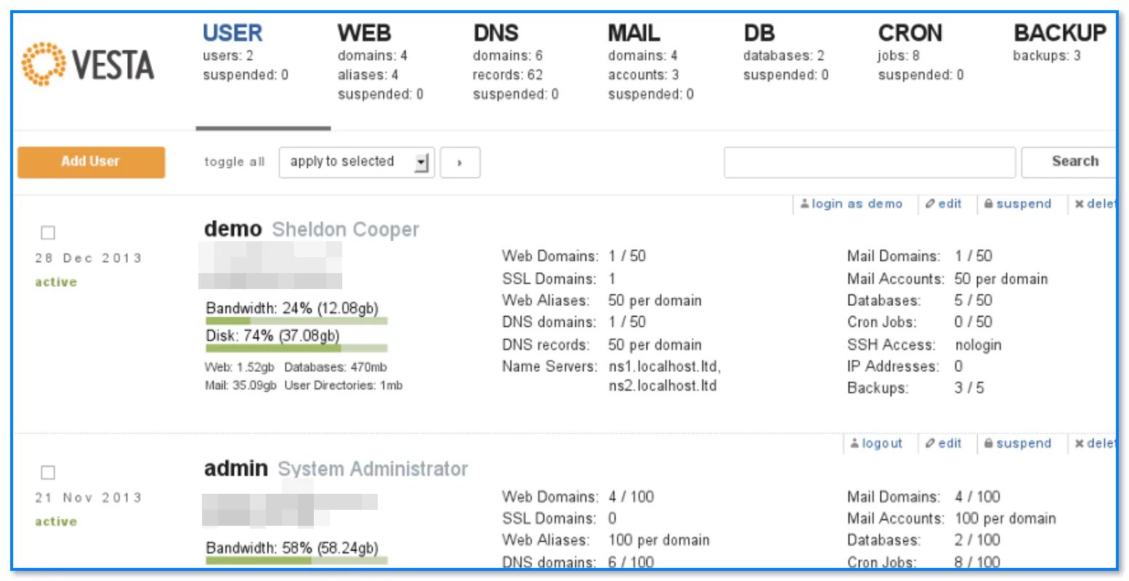Image resolution: width=1129 pixels, height=581 pixels.
Task: Open the BACKUP tab
Action: (1060, 33)
